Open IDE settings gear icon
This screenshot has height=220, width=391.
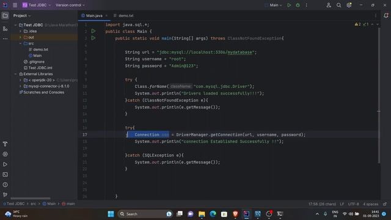[349, 5]
